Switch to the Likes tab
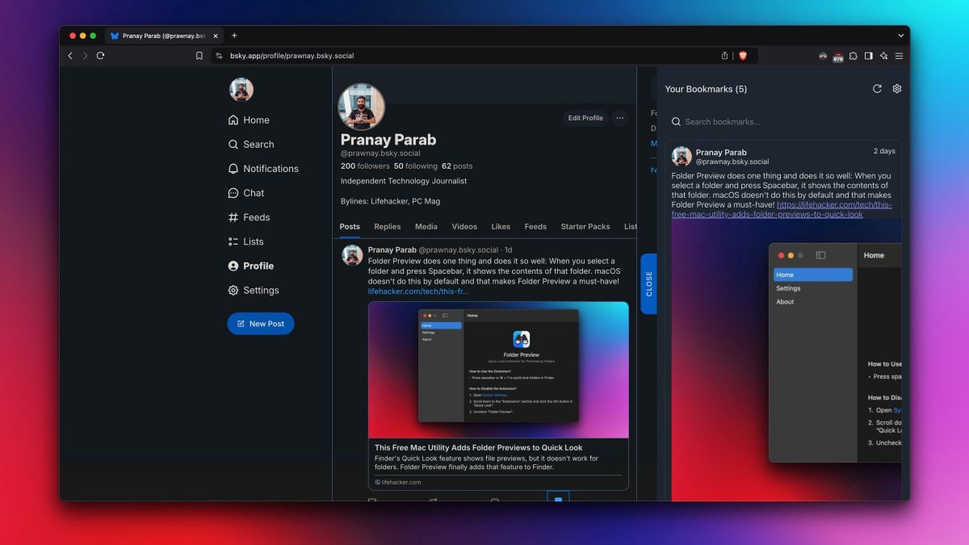This screenshot has height=545, width=969. (x=501, y=227)
